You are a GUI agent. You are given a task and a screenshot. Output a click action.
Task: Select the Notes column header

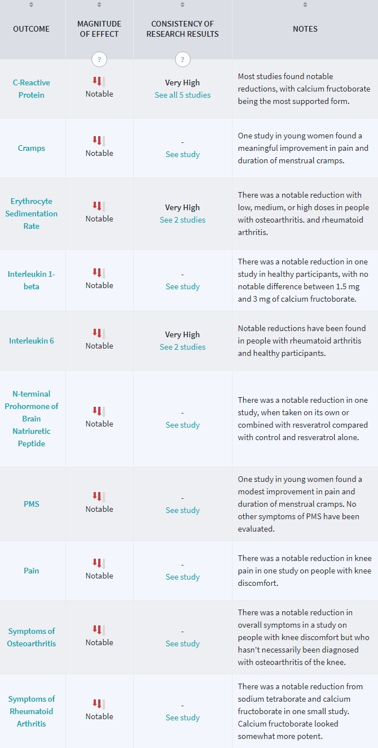click(305, 29)
